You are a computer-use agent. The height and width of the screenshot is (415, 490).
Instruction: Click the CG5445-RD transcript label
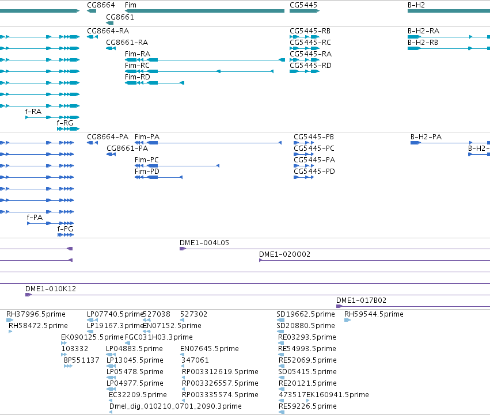[310, 66]
